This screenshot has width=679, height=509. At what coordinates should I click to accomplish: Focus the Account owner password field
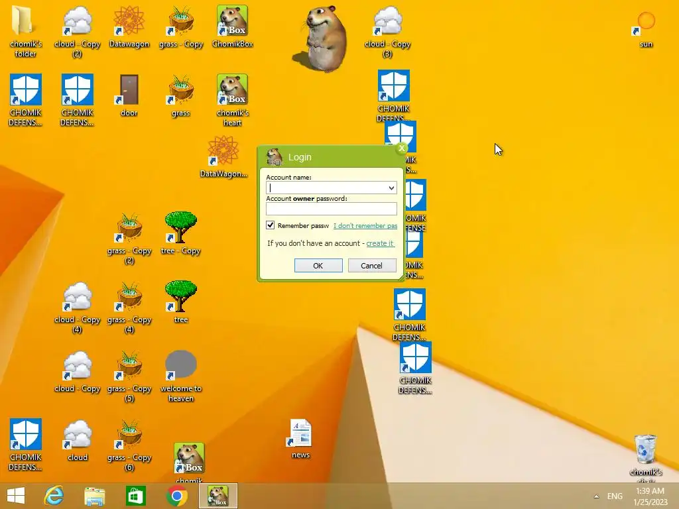point(332,209)
